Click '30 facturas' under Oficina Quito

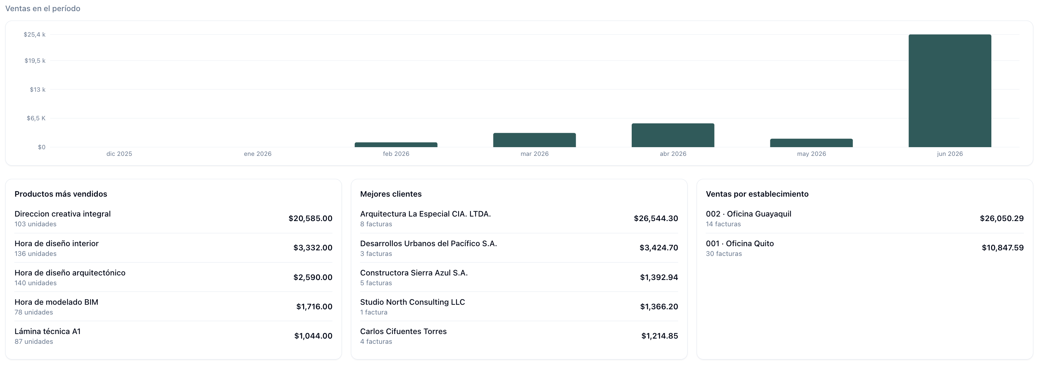724,254
